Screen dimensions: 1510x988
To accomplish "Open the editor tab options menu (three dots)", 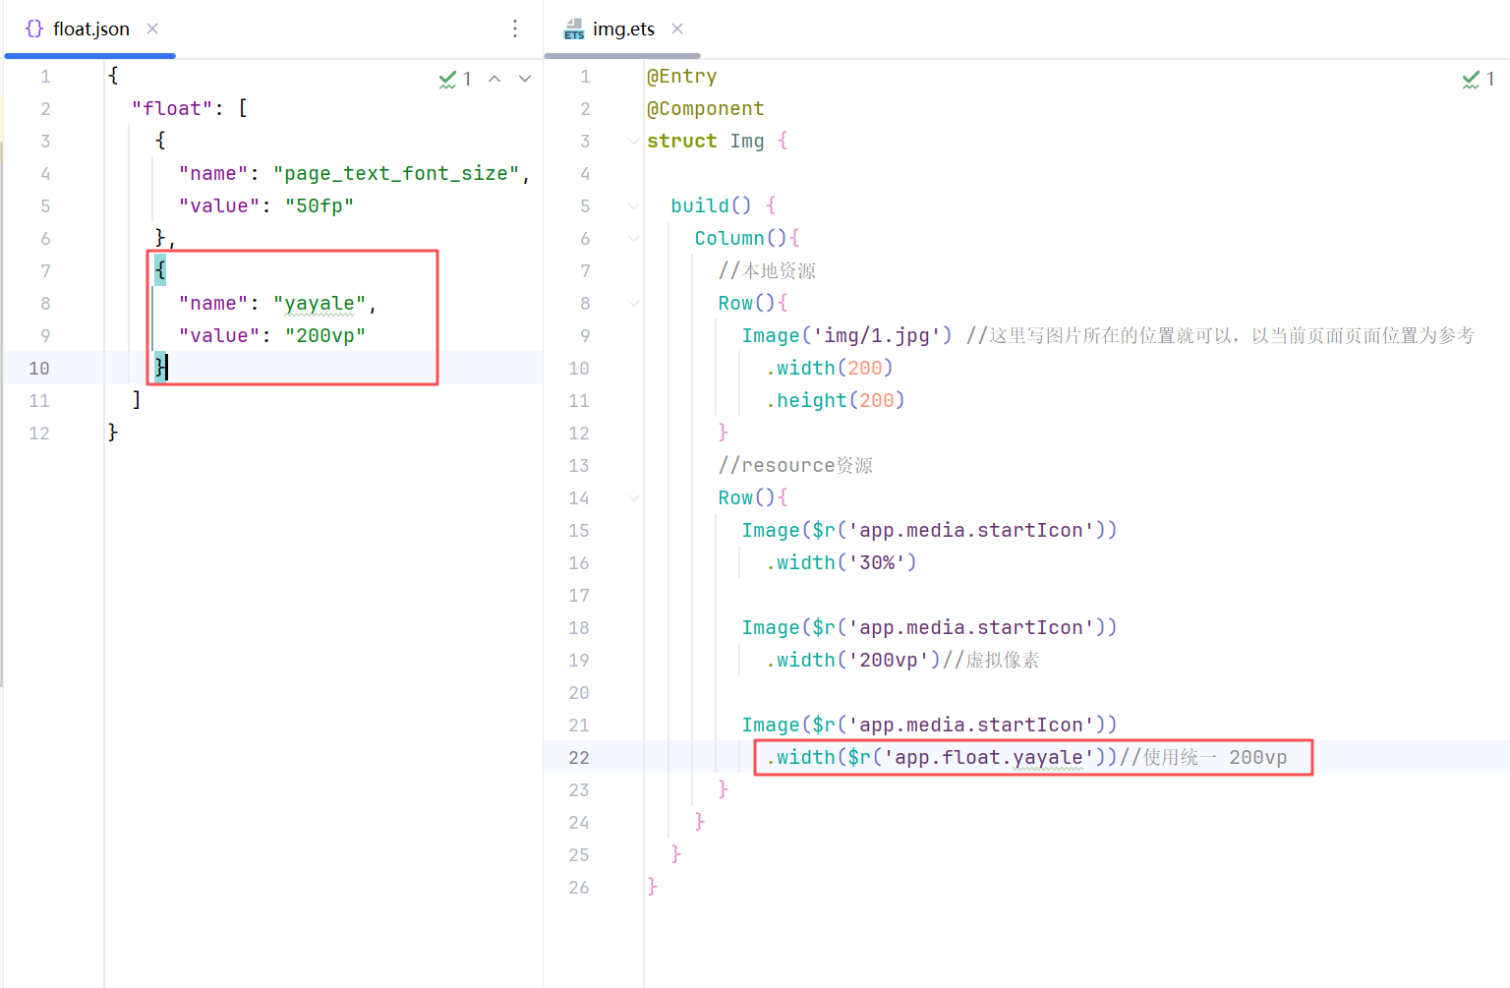I will [x=515, y=29].
